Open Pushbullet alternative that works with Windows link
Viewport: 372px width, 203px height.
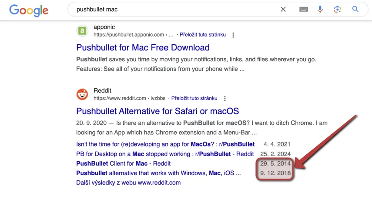(x=158, y=173)
